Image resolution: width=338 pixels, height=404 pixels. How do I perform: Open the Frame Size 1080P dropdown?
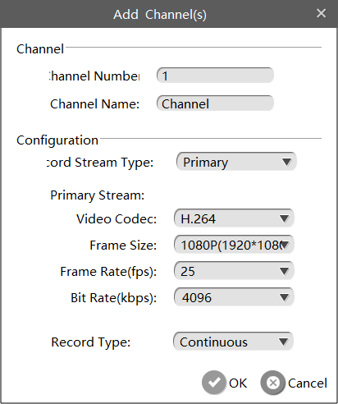234,245
